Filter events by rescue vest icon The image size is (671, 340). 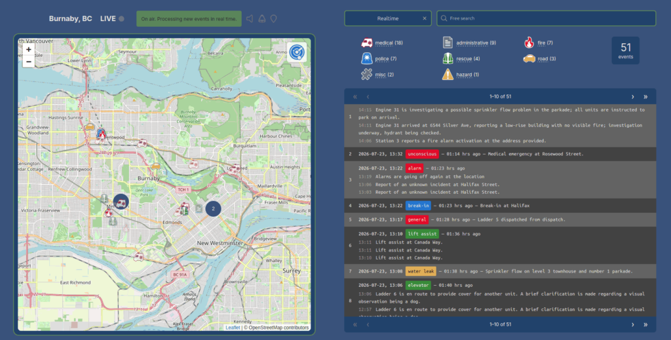(x=448, y=58)
